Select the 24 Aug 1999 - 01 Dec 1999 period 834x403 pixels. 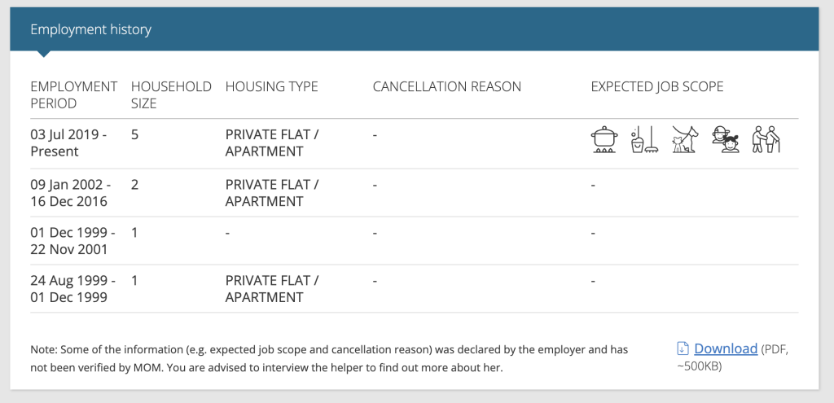(72, 289)
